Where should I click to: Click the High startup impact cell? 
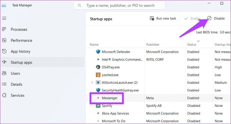[218, 67]
